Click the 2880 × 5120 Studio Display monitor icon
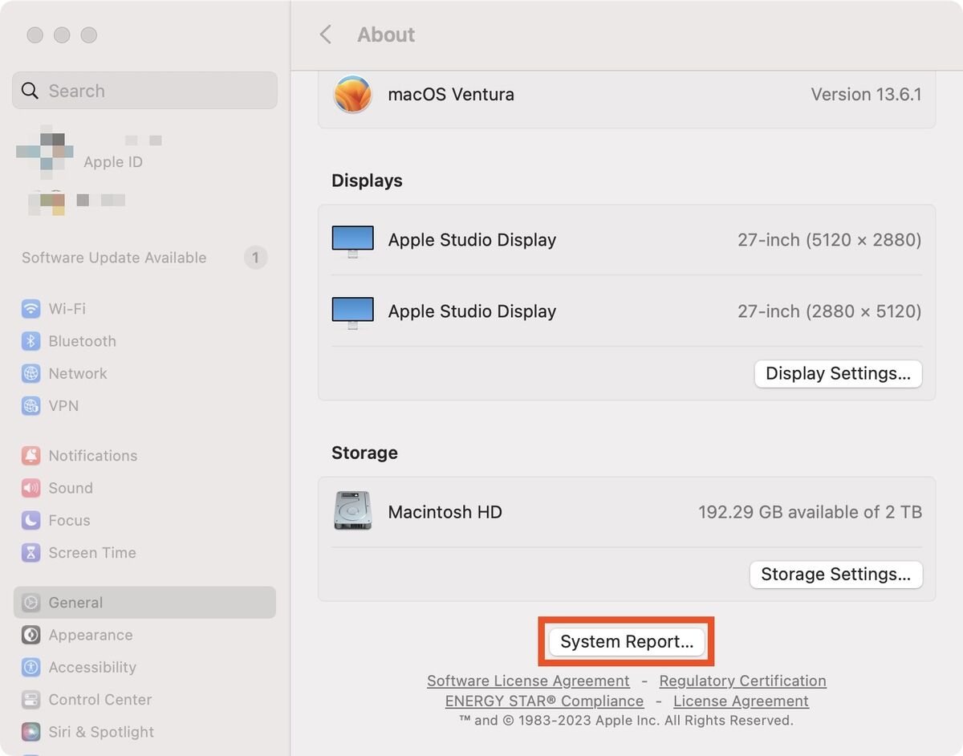963x756 pixels. pos(352,312)
